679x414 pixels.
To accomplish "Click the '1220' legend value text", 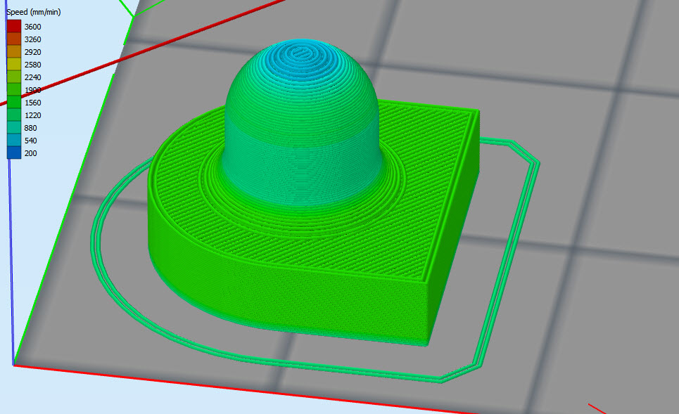I will point(32,115).
